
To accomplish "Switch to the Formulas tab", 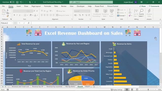I will (x=48, y=6).
